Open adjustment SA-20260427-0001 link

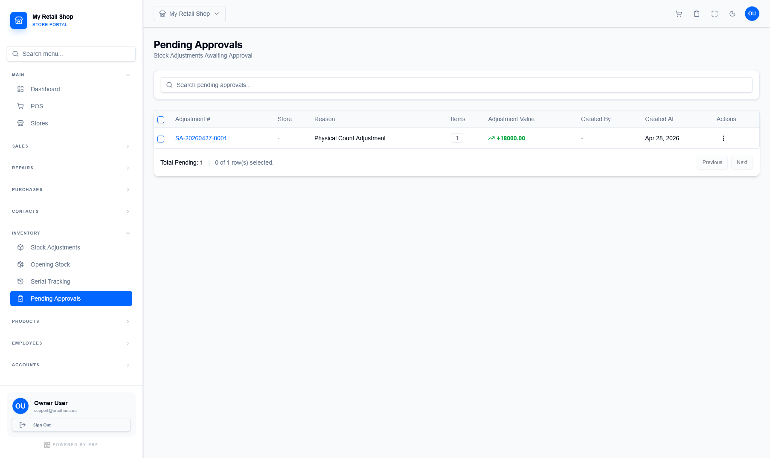(201, 138)
